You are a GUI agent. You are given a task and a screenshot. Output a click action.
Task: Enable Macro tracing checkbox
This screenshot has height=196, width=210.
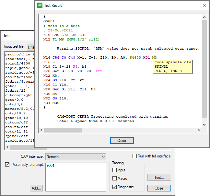pyautogui.click(x=114, y=179)
